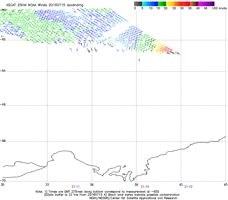Click the longitude '45' label at the bottom-right corner

(226, 185)
